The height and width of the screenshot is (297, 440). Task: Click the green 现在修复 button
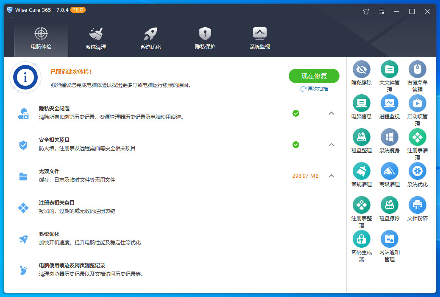click(x=314, y=76)
